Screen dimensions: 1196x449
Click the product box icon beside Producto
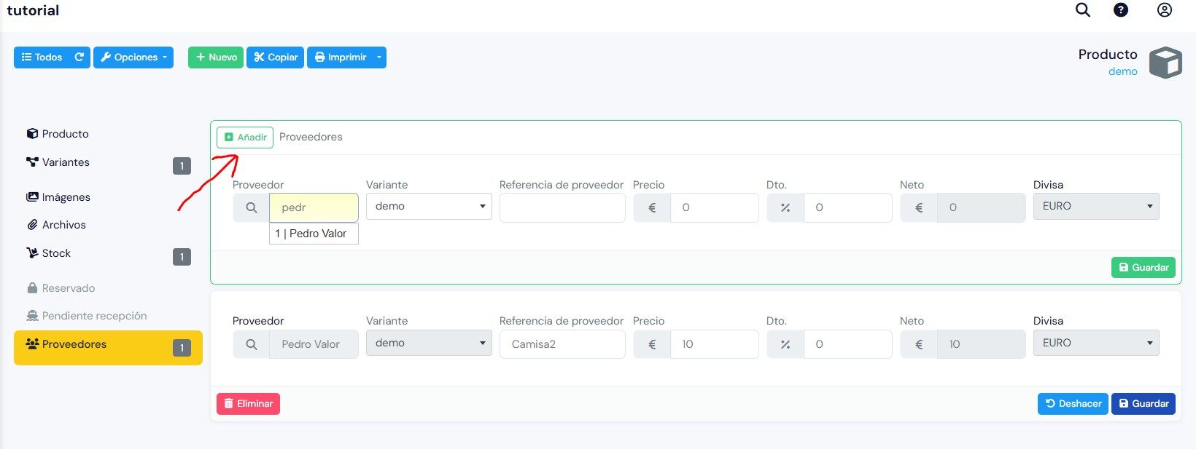1165,63
